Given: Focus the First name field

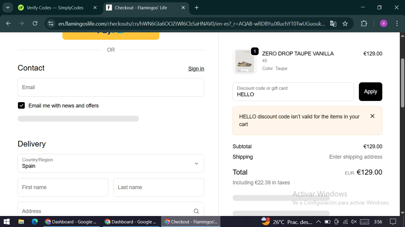Looking at the screenshot, I should [63, 187].
